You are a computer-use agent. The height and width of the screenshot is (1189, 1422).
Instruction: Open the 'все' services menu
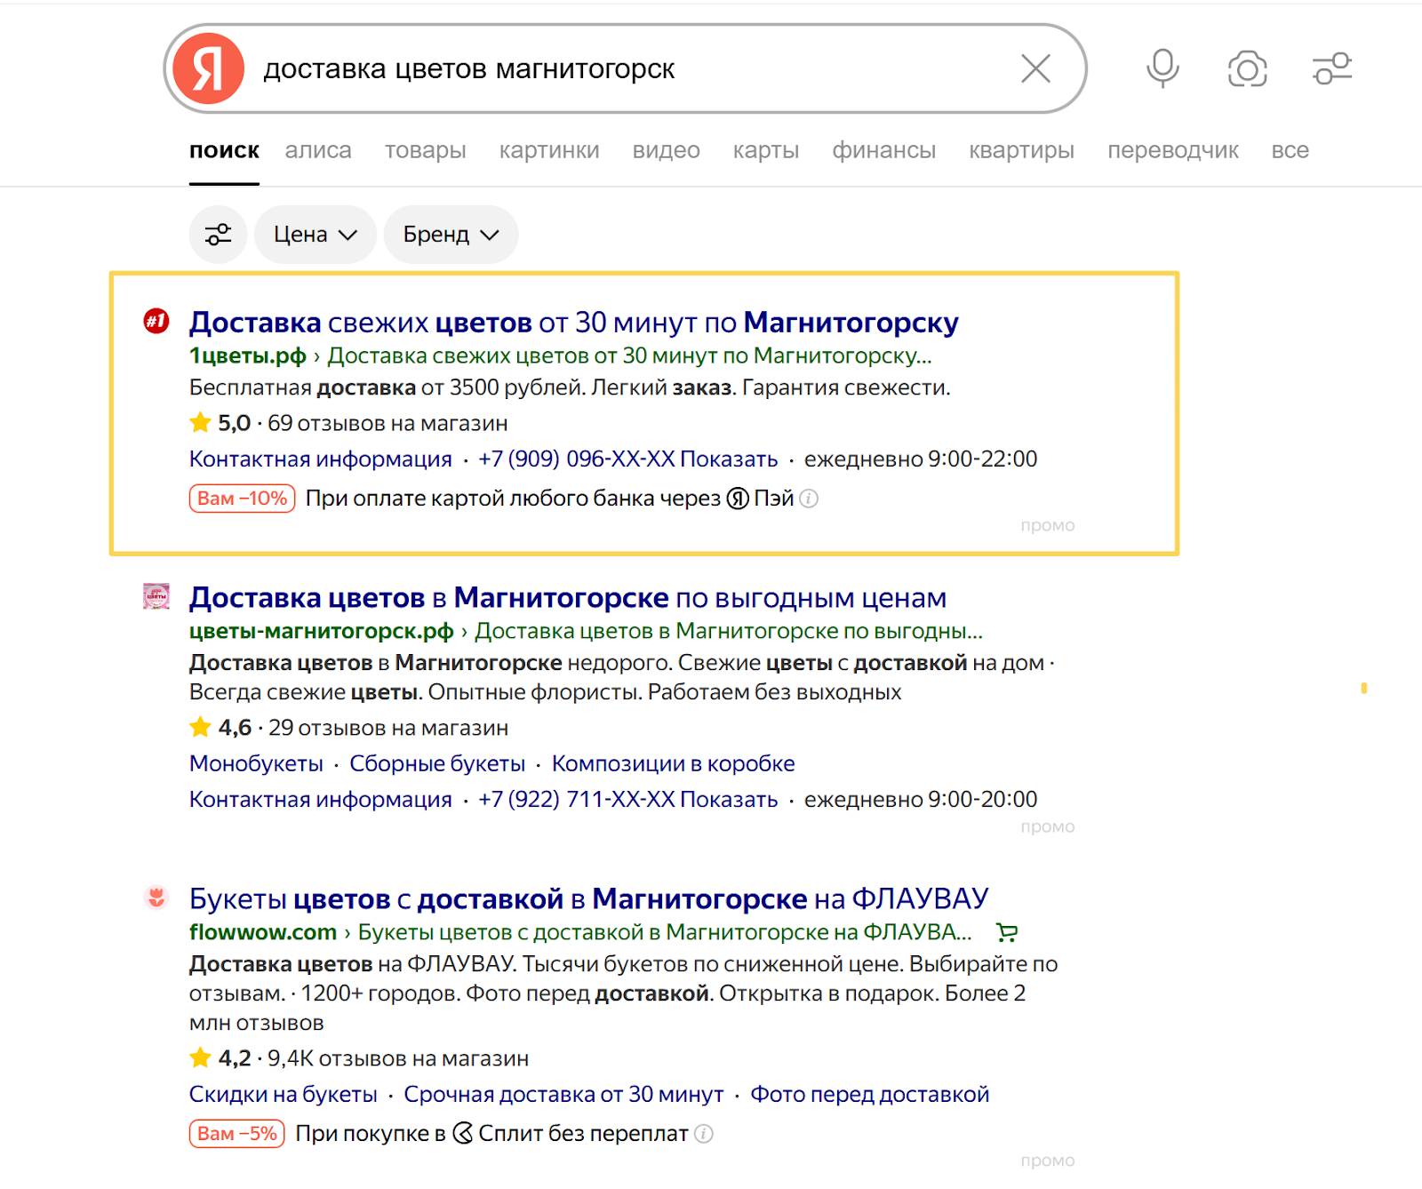pyautogui.click(x=1290, y=150)
